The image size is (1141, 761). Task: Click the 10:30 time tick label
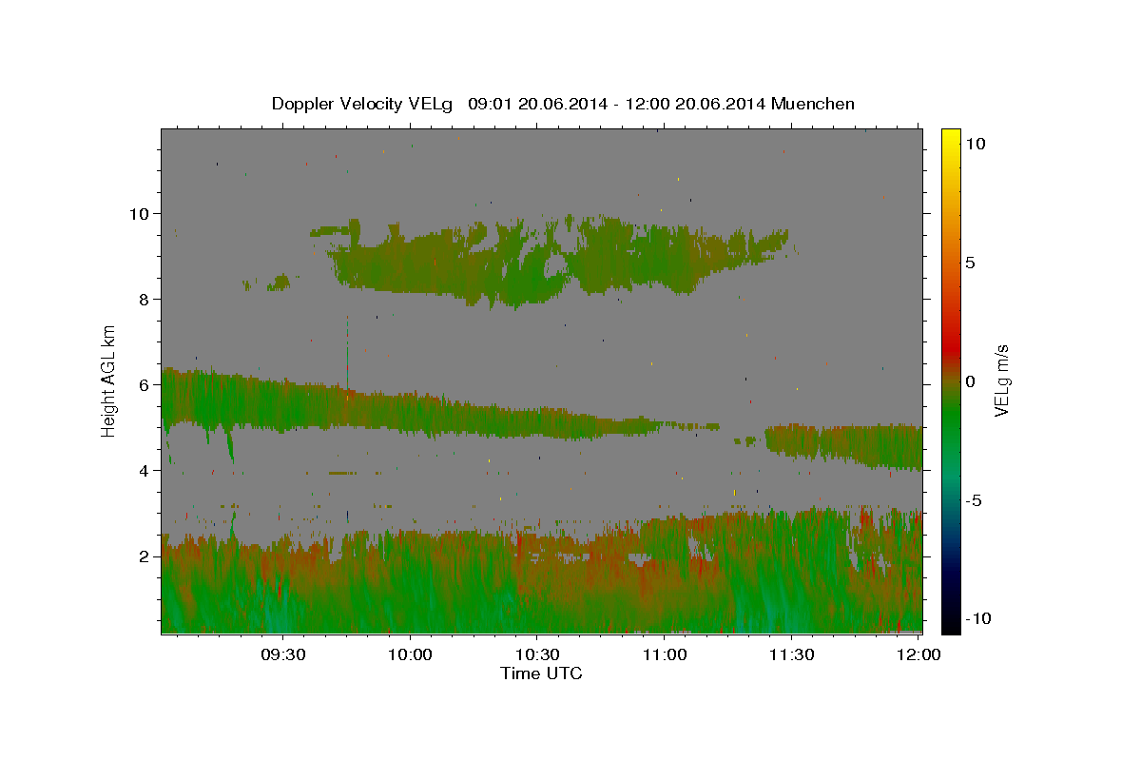point(537,654)
